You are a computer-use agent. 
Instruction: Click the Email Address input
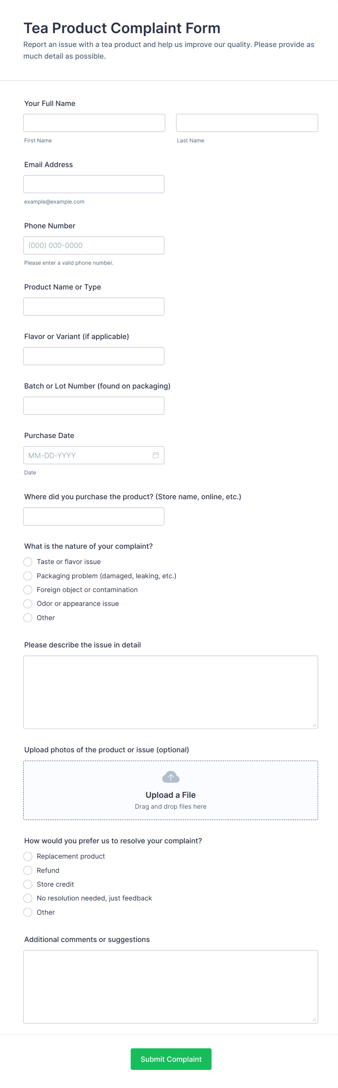coord(93,184)
